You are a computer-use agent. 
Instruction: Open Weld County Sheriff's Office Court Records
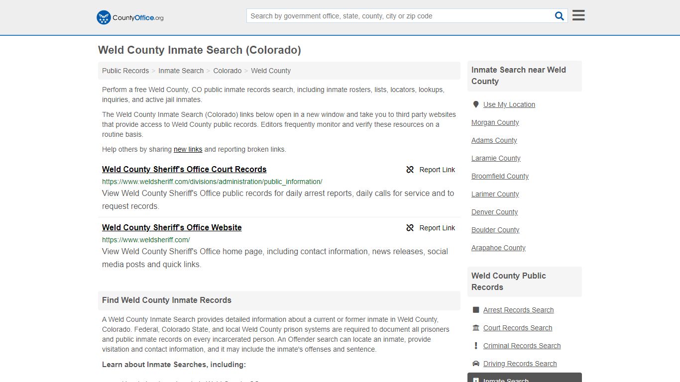click(x=184, y=169)
